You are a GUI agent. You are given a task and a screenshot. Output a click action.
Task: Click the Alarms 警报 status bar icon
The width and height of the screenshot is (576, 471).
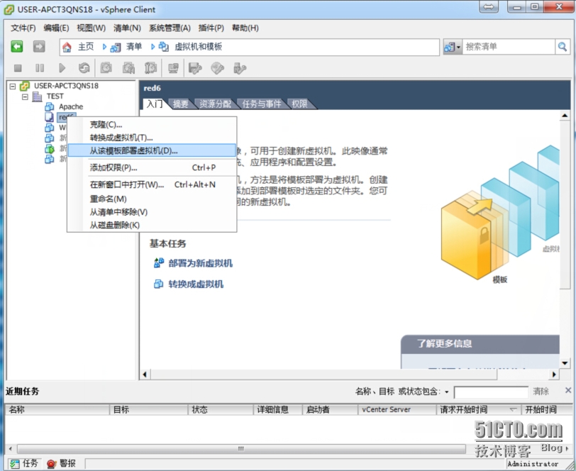tap(51, 464)
